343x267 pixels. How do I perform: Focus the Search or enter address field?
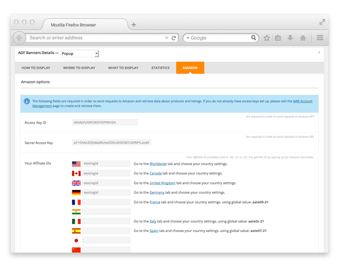pos(96,38)
